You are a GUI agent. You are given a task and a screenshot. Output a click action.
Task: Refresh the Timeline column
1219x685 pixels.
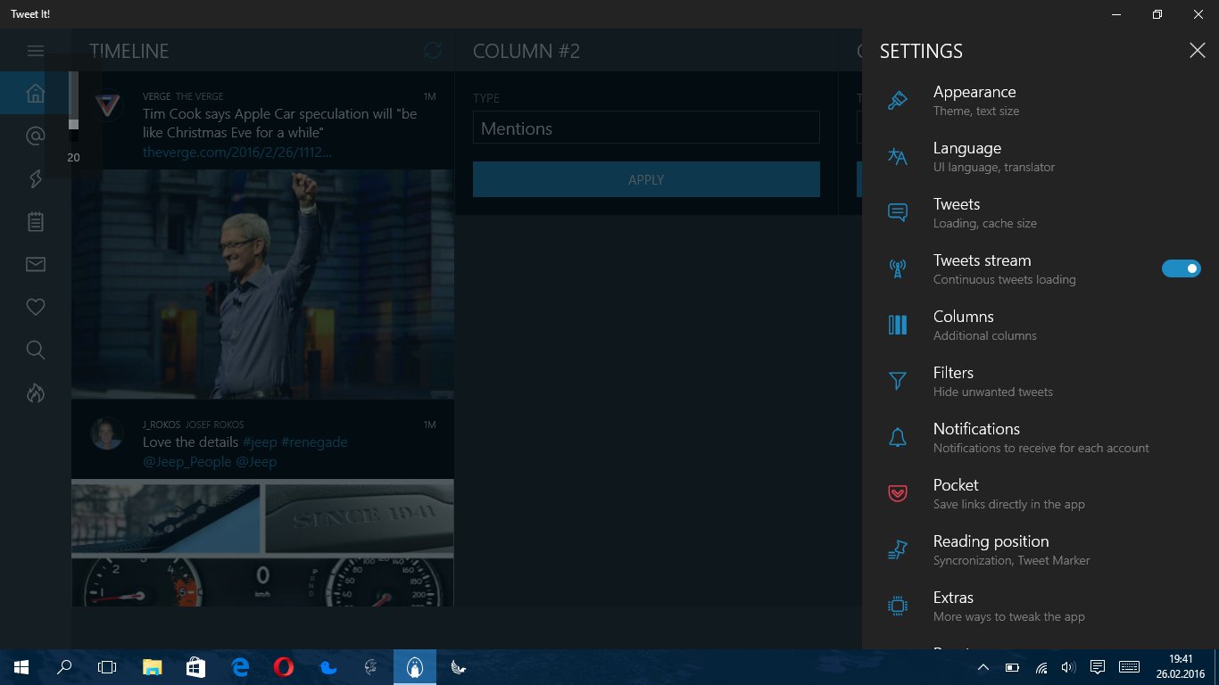[x=433, y=51]
